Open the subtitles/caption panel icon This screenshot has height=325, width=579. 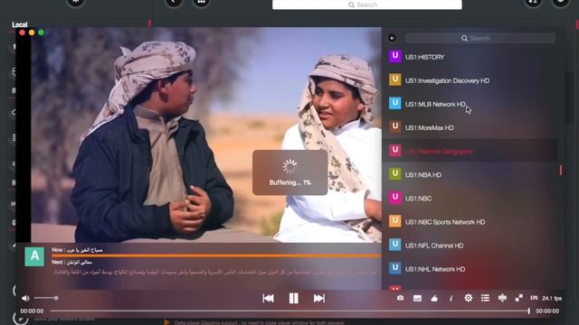click(x=417, y=298)
